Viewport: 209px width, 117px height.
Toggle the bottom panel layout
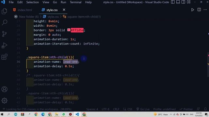178,2
